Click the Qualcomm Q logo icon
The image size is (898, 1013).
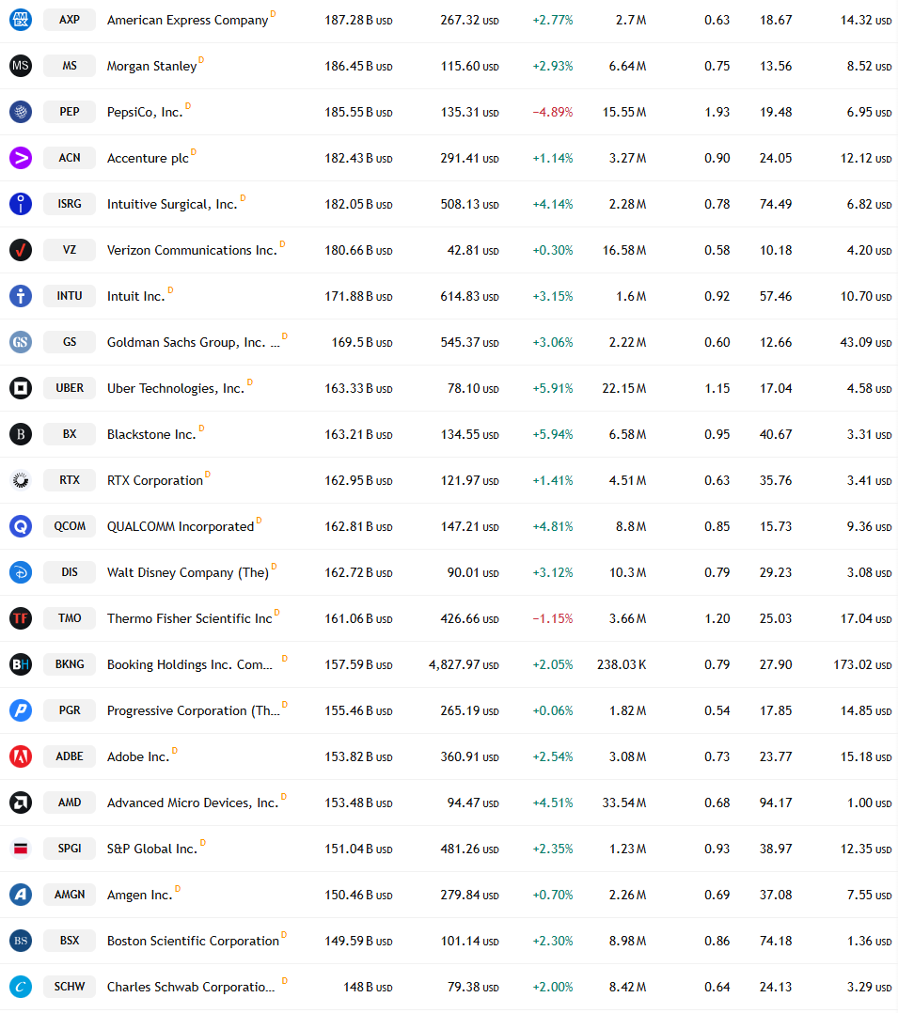coord(21,526)
